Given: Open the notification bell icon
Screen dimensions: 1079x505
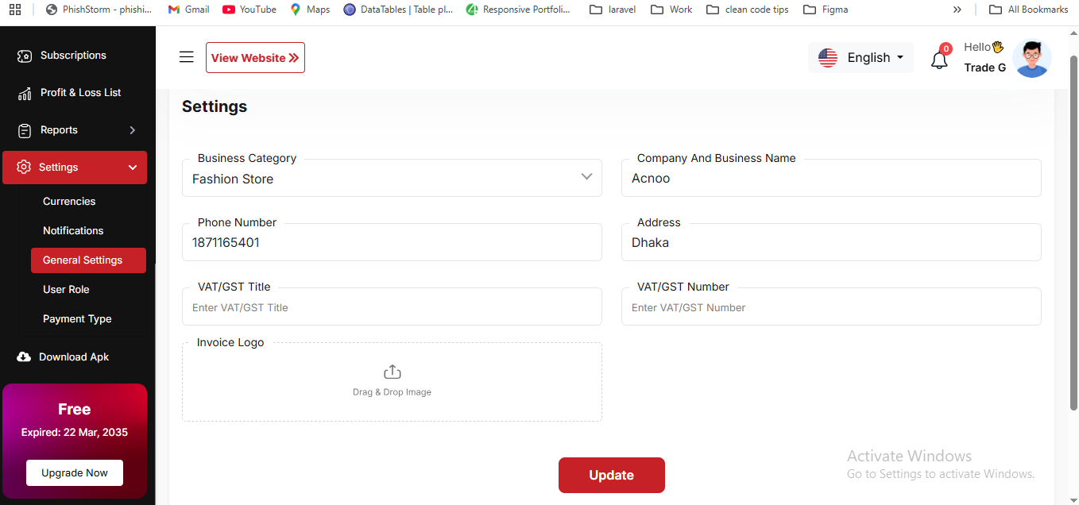Looking at the screenshot, I should [939, 60].
